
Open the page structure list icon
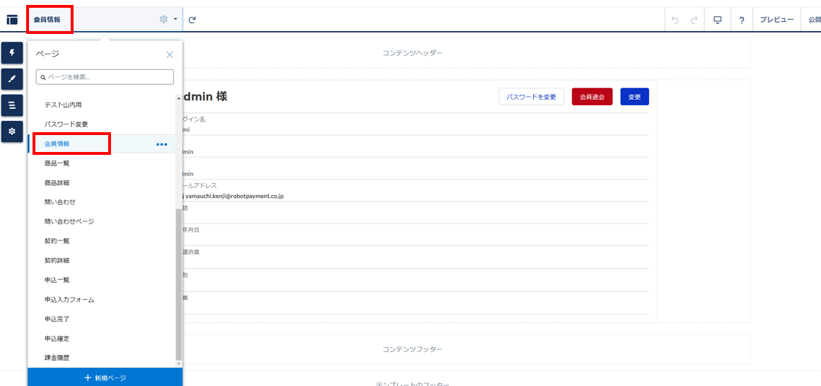[x=11, y=105]
